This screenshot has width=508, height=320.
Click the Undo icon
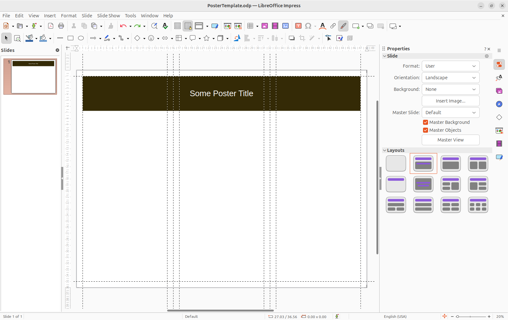point(123,26)
